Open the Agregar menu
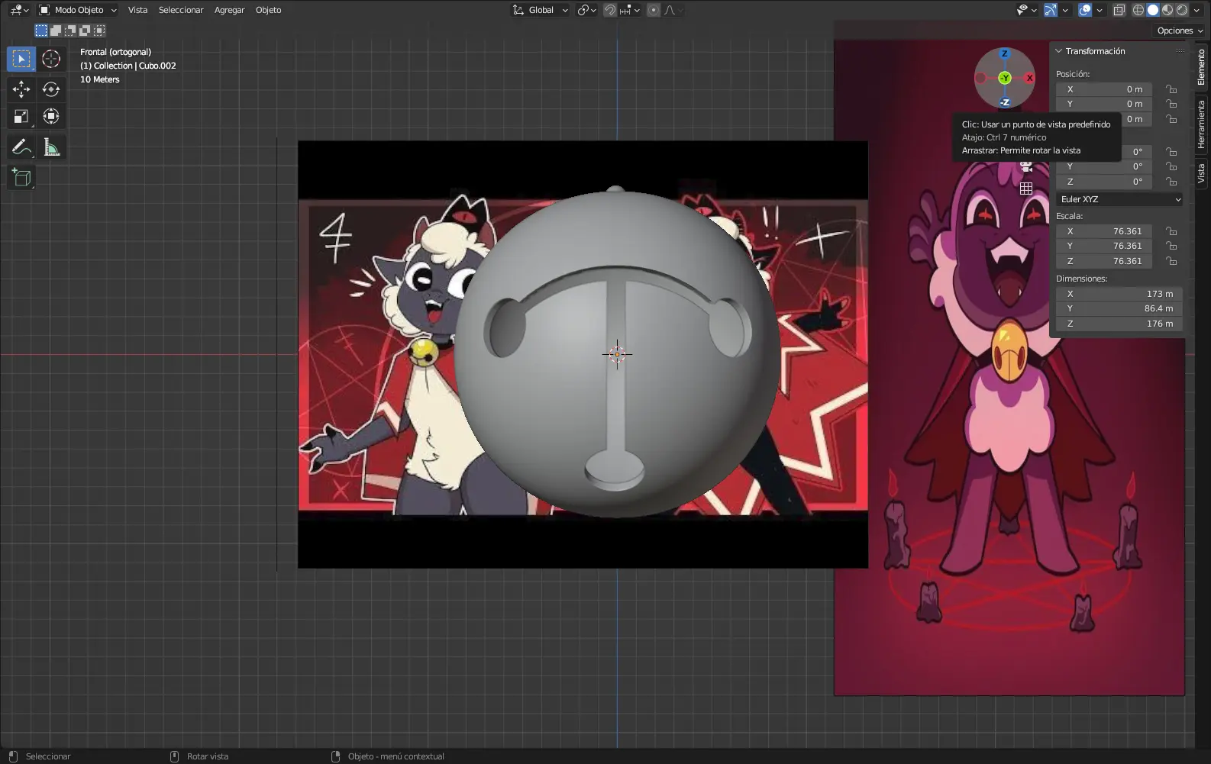Screen dimensions: 1211x764 coord(229,10)
